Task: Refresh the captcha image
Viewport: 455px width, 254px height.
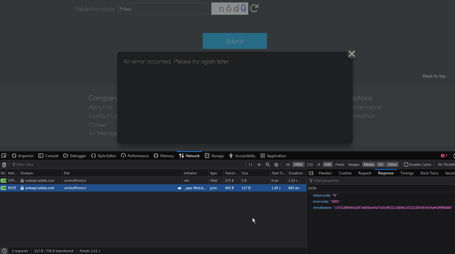Action: coord(254,8)
